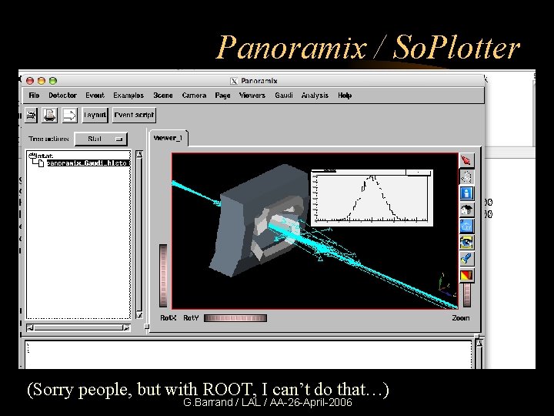
Task: Toggle the red-yellow camera projection icon
Action: point(466,275)
